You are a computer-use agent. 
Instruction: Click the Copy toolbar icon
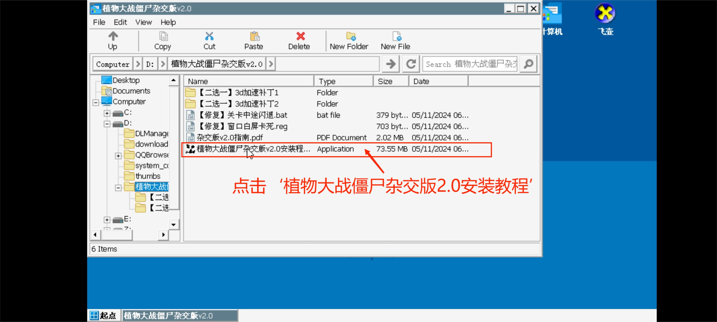coord(162,41)
